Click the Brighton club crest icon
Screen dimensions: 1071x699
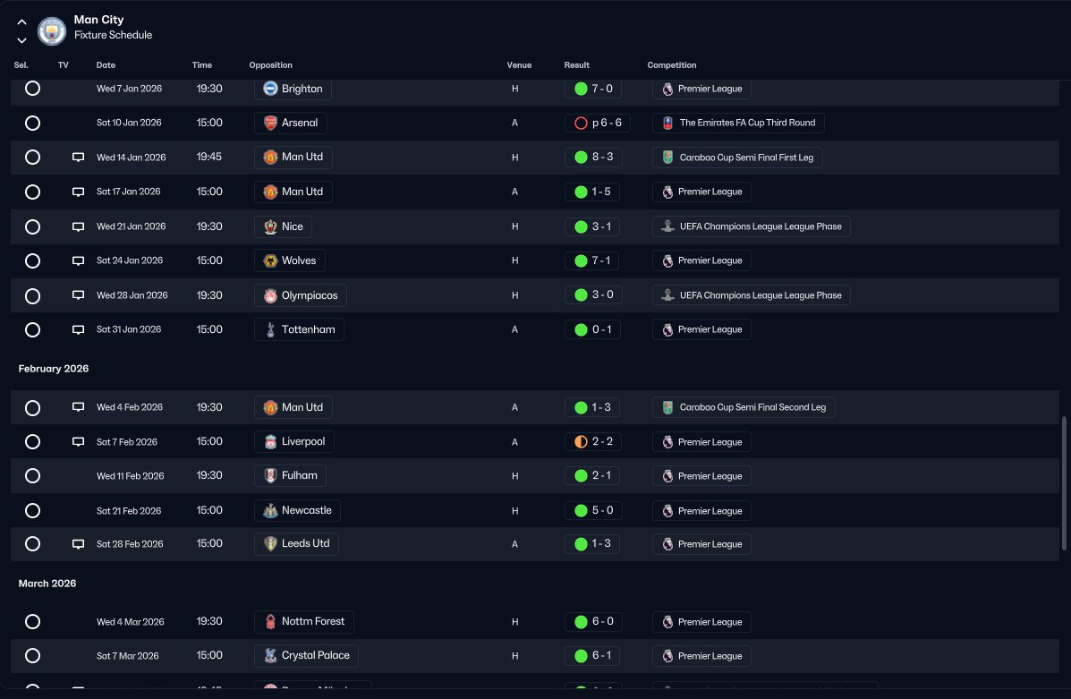click(x=270, y=88)
